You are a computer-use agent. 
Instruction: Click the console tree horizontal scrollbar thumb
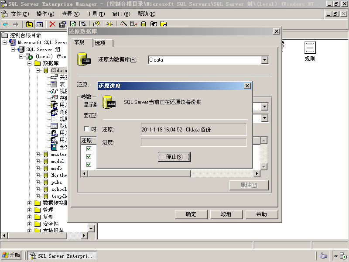[x=38, y=235]
